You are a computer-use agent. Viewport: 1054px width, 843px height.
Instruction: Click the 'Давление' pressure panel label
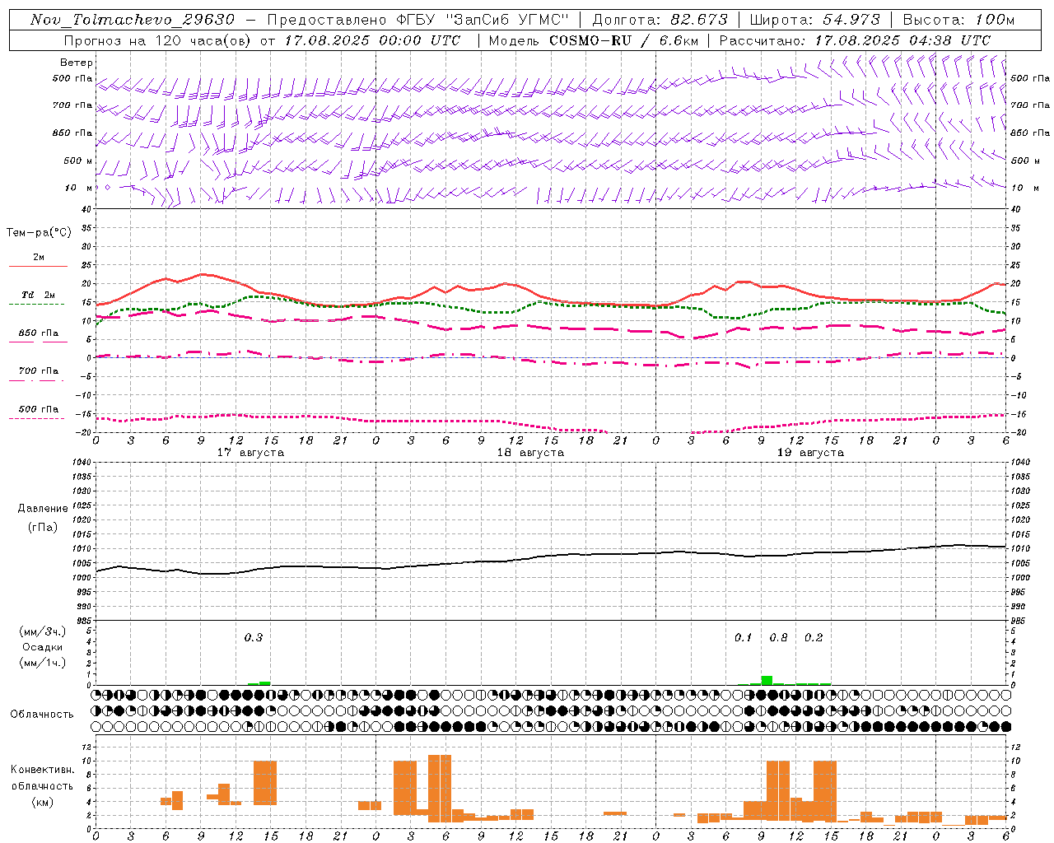point(43,509)
